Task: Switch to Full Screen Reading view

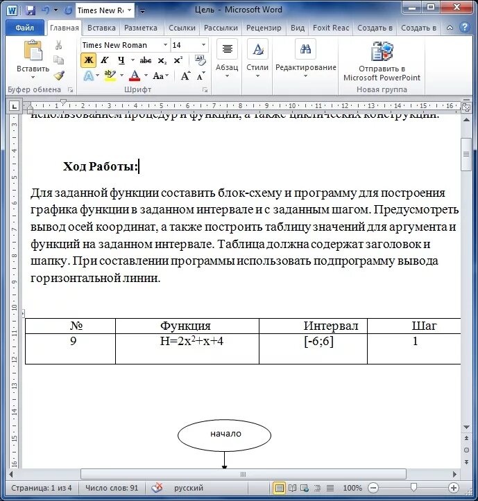Action: pyautogui.click(x=292, y=488)
